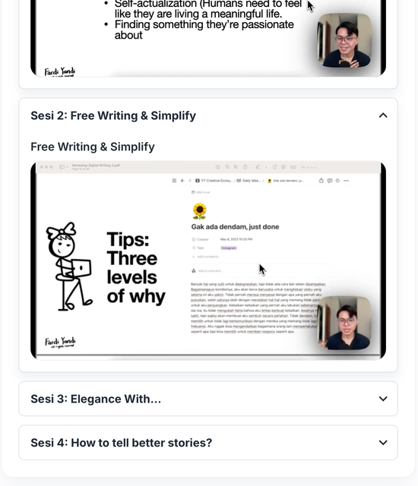Click the markup pen icon in PDF toolbar
The image size is (418, 486).
pyautogui.click(x=258, y=167)
